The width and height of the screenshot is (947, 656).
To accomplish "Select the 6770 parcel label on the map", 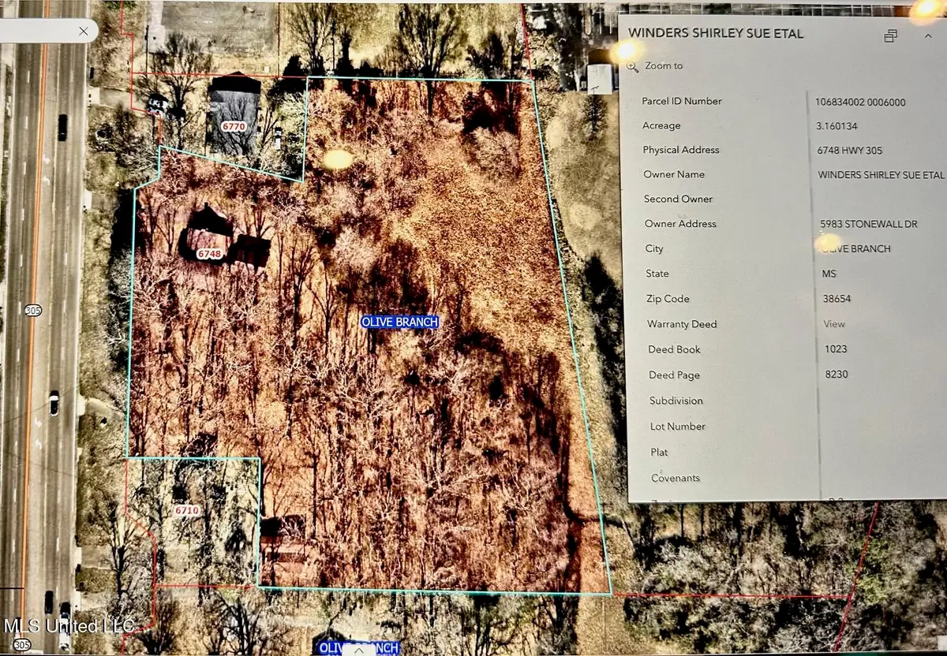I will click(234, 125).
